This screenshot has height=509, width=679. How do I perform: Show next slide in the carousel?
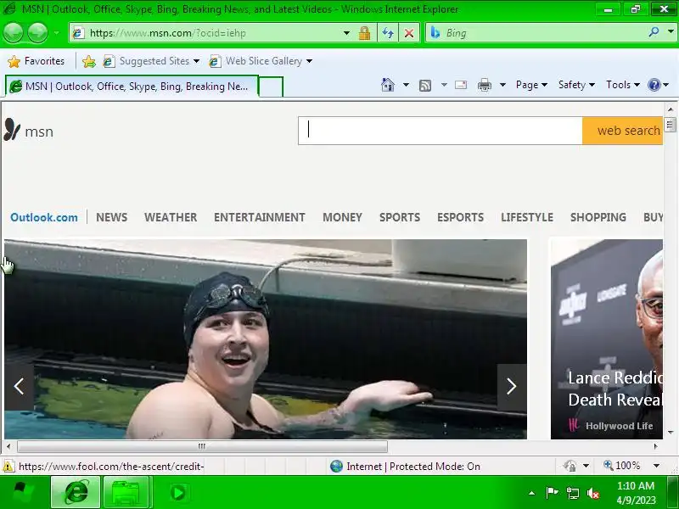point(512,387)
